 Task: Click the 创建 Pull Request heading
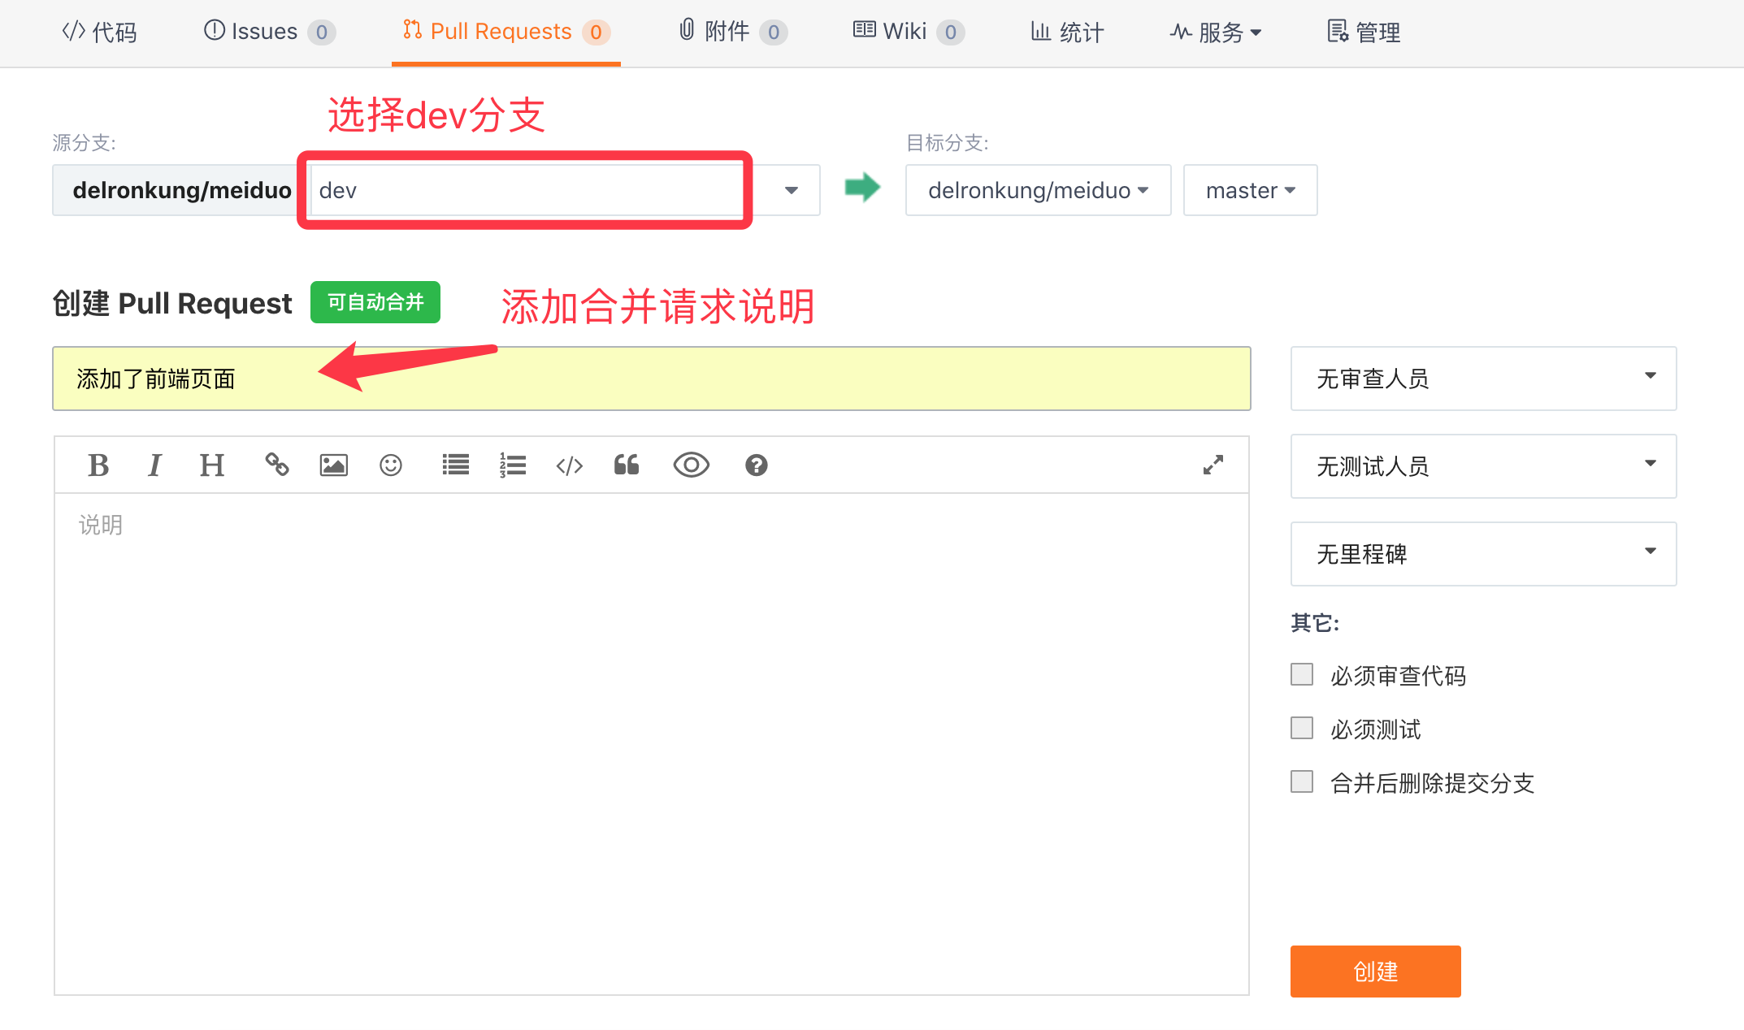[x=172, y=303]
